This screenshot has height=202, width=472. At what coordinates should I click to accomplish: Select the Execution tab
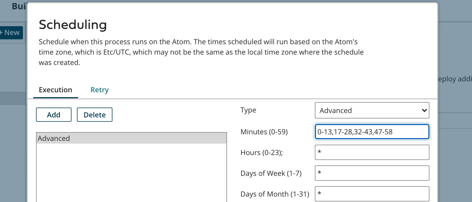pos(56,90)
